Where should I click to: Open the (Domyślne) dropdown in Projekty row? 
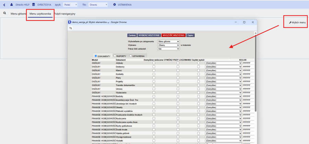coord(223,81)
